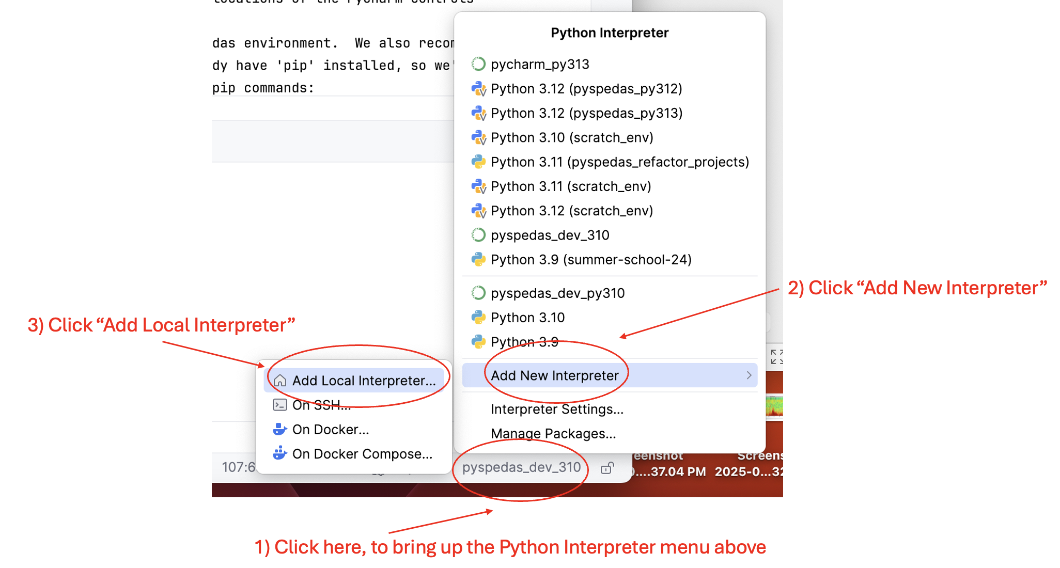Click conda ring icon of pyspedas_dev_py310
The height and width of the screenshot is (568, 1060).
(478, 293)
